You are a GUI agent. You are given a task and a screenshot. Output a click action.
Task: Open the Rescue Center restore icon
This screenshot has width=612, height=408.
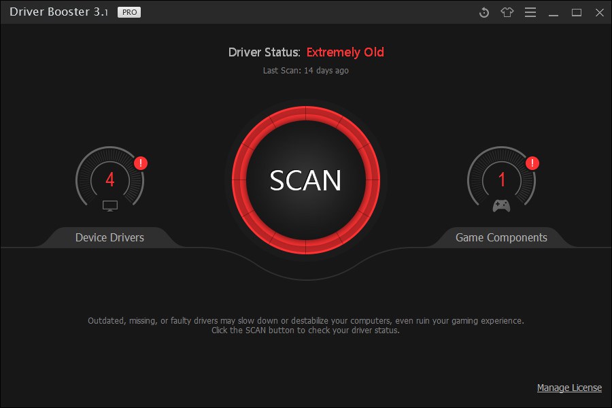tap(484, 12)
